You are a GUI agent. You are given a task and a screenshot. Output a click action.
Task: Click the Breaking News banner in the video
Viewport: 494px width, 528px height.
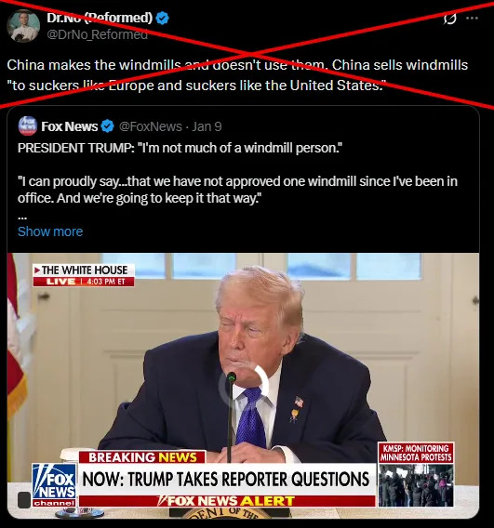[x=142, y=457]
